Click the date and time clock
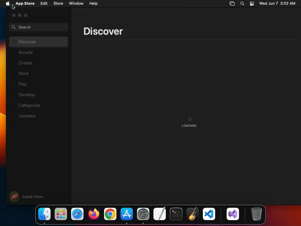The image size is (301, 226). click(277, 4)
